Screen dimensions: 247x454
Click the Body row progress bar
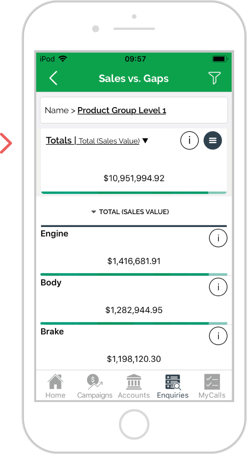pyautogui.click(x=134, y=323)
